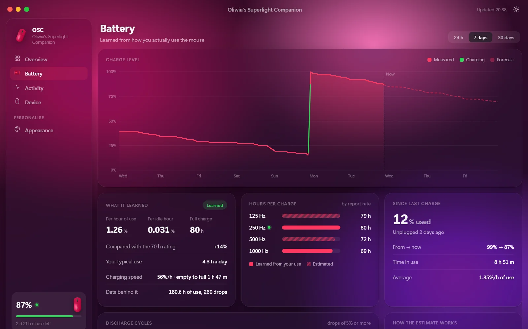Click the mouse image in the 87% status card
The height and width of the screenshot is (329, 528).
pyautogui.click(x=77, y=305)
